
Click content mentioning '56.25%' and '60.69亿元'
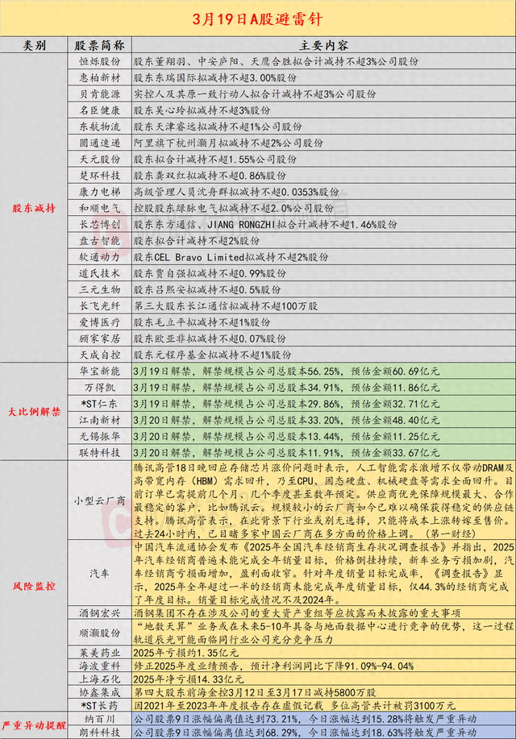coord(286,371)
